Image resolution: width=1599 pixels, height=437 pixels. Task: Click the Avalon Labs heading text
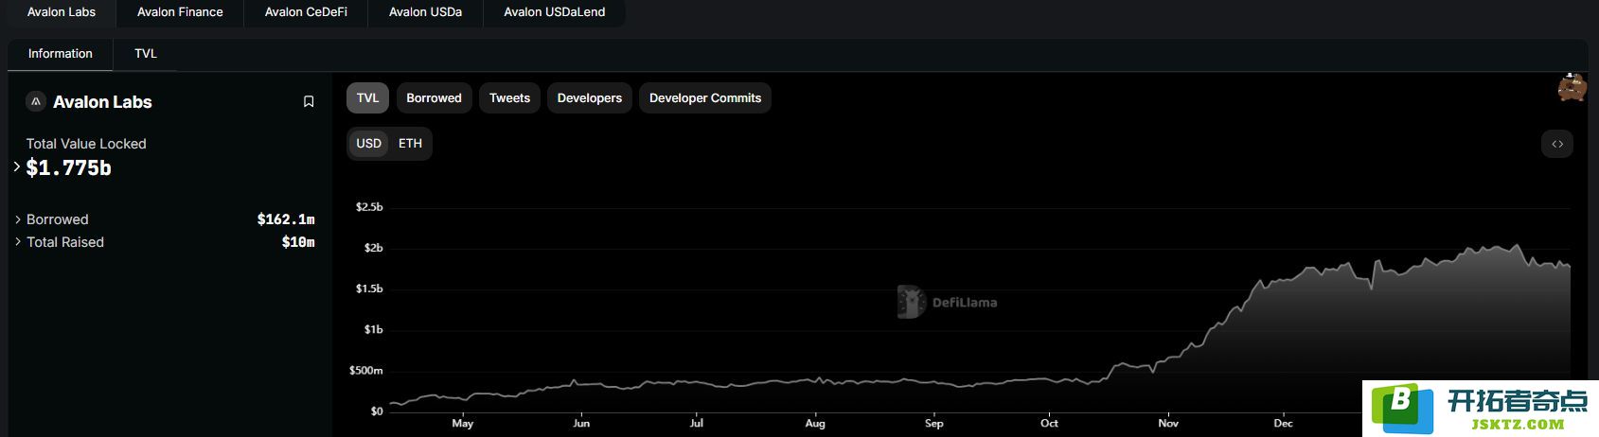tap(102, 102)
